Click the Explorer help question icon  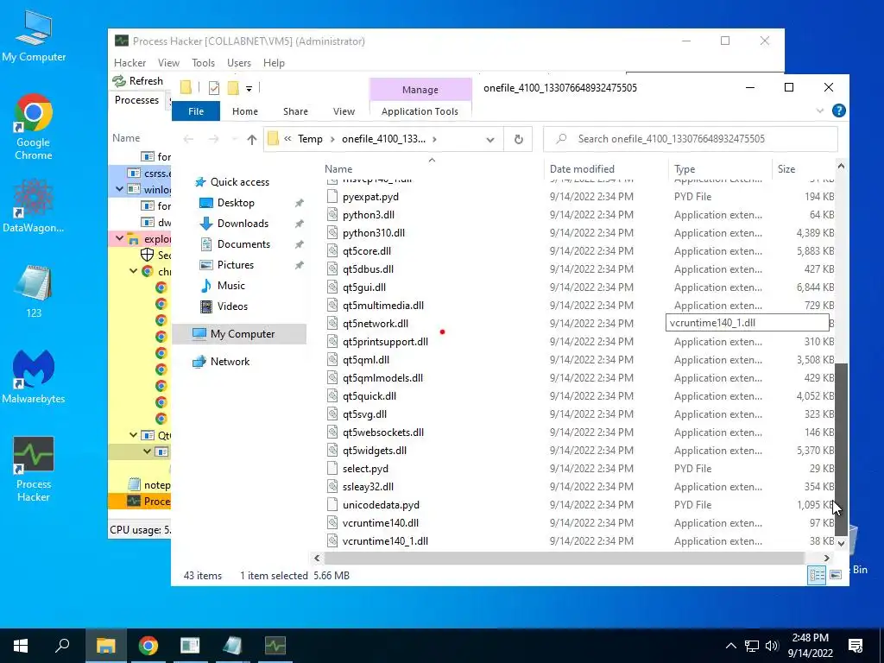click(838, 111)
